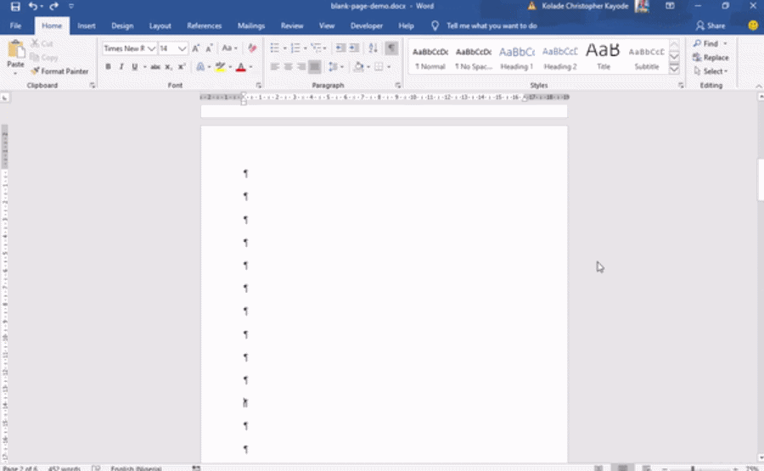Toggle the Show/Hide paragraph marks button
The height and width of the screenshot is (471, 764).
(x=391, y=48)
